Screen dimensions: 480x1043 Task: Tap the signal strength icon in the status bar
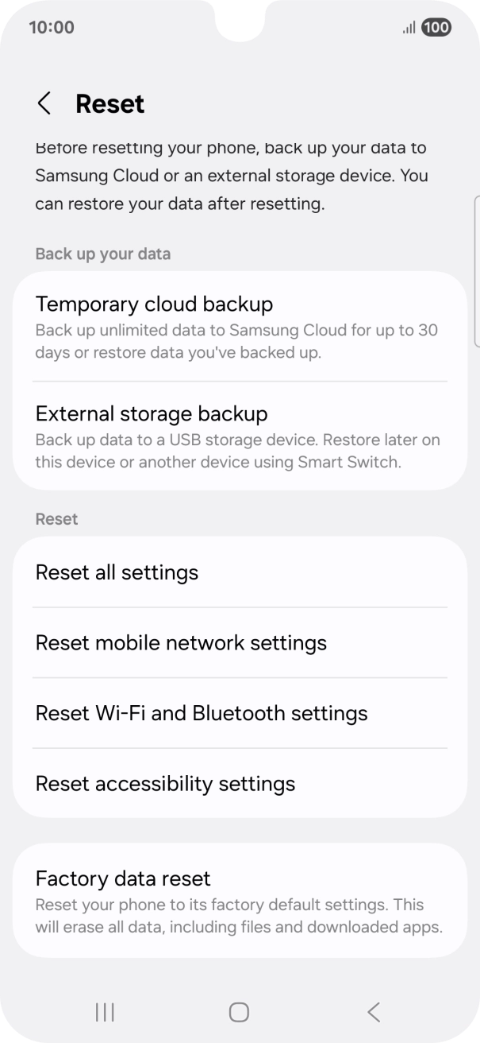(406, 28)
